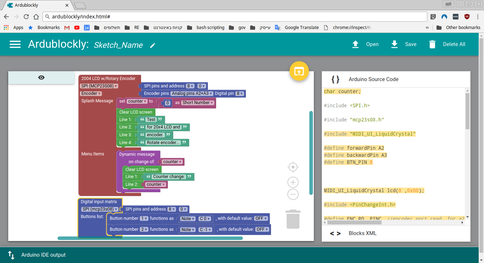Open Google Translate bookmark
Screen dimensions: 484x263
(297, 28)
